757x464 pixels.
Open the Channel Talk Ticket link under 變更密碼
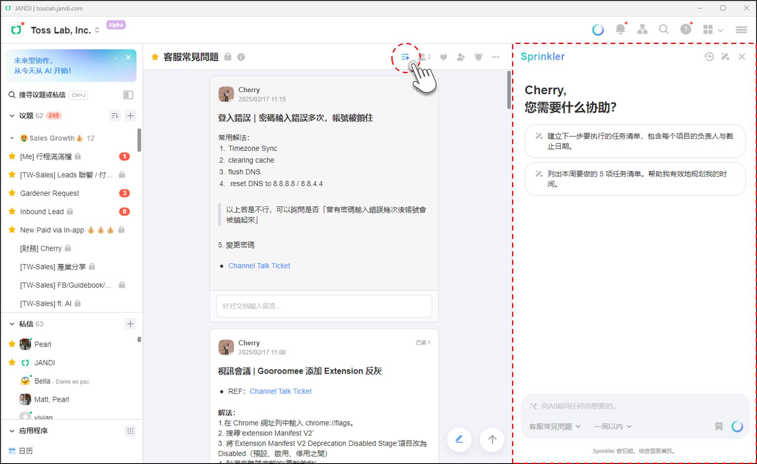tap(259, 266)
